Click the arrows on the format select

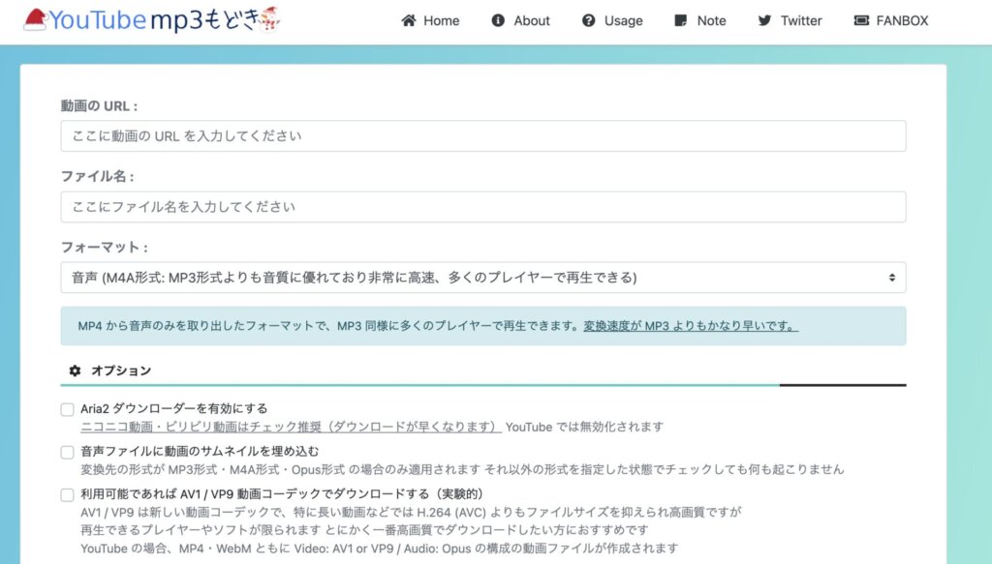point(891,278)
